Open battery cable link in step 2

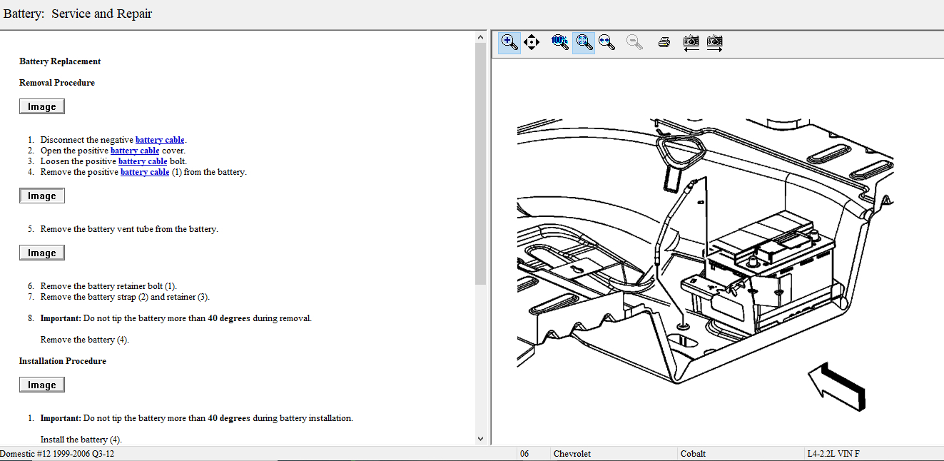[x=135, y=151]
